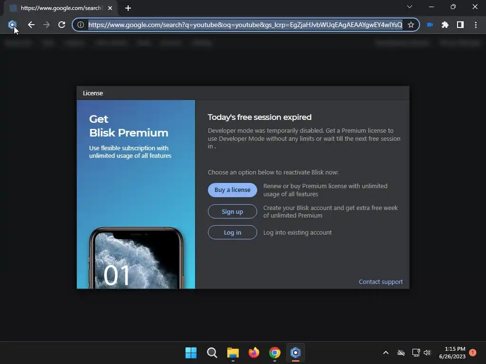Open the blue video camera recorder icon
This screenshot has width=486, height=364.
coord(430,25)
